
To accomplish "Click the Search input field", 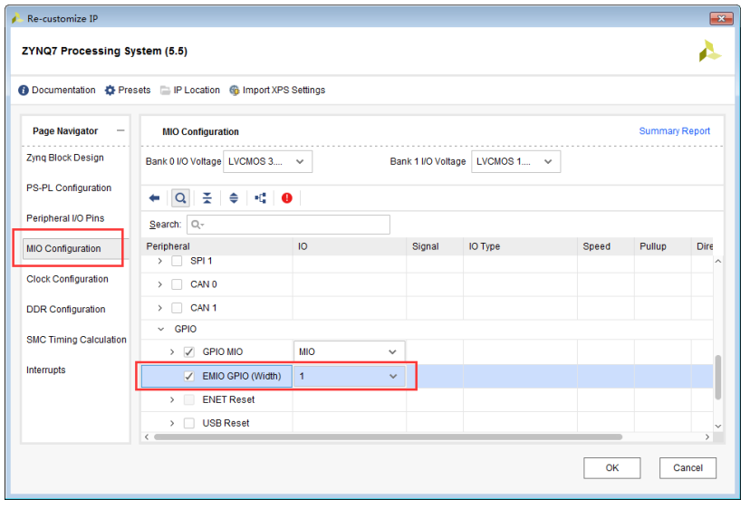I will point(288,225).
